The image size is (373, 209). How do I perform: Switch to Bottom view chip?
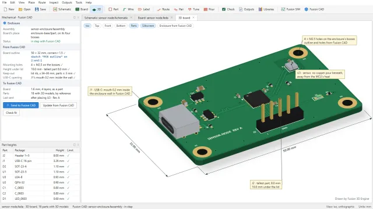coord(121,26)
